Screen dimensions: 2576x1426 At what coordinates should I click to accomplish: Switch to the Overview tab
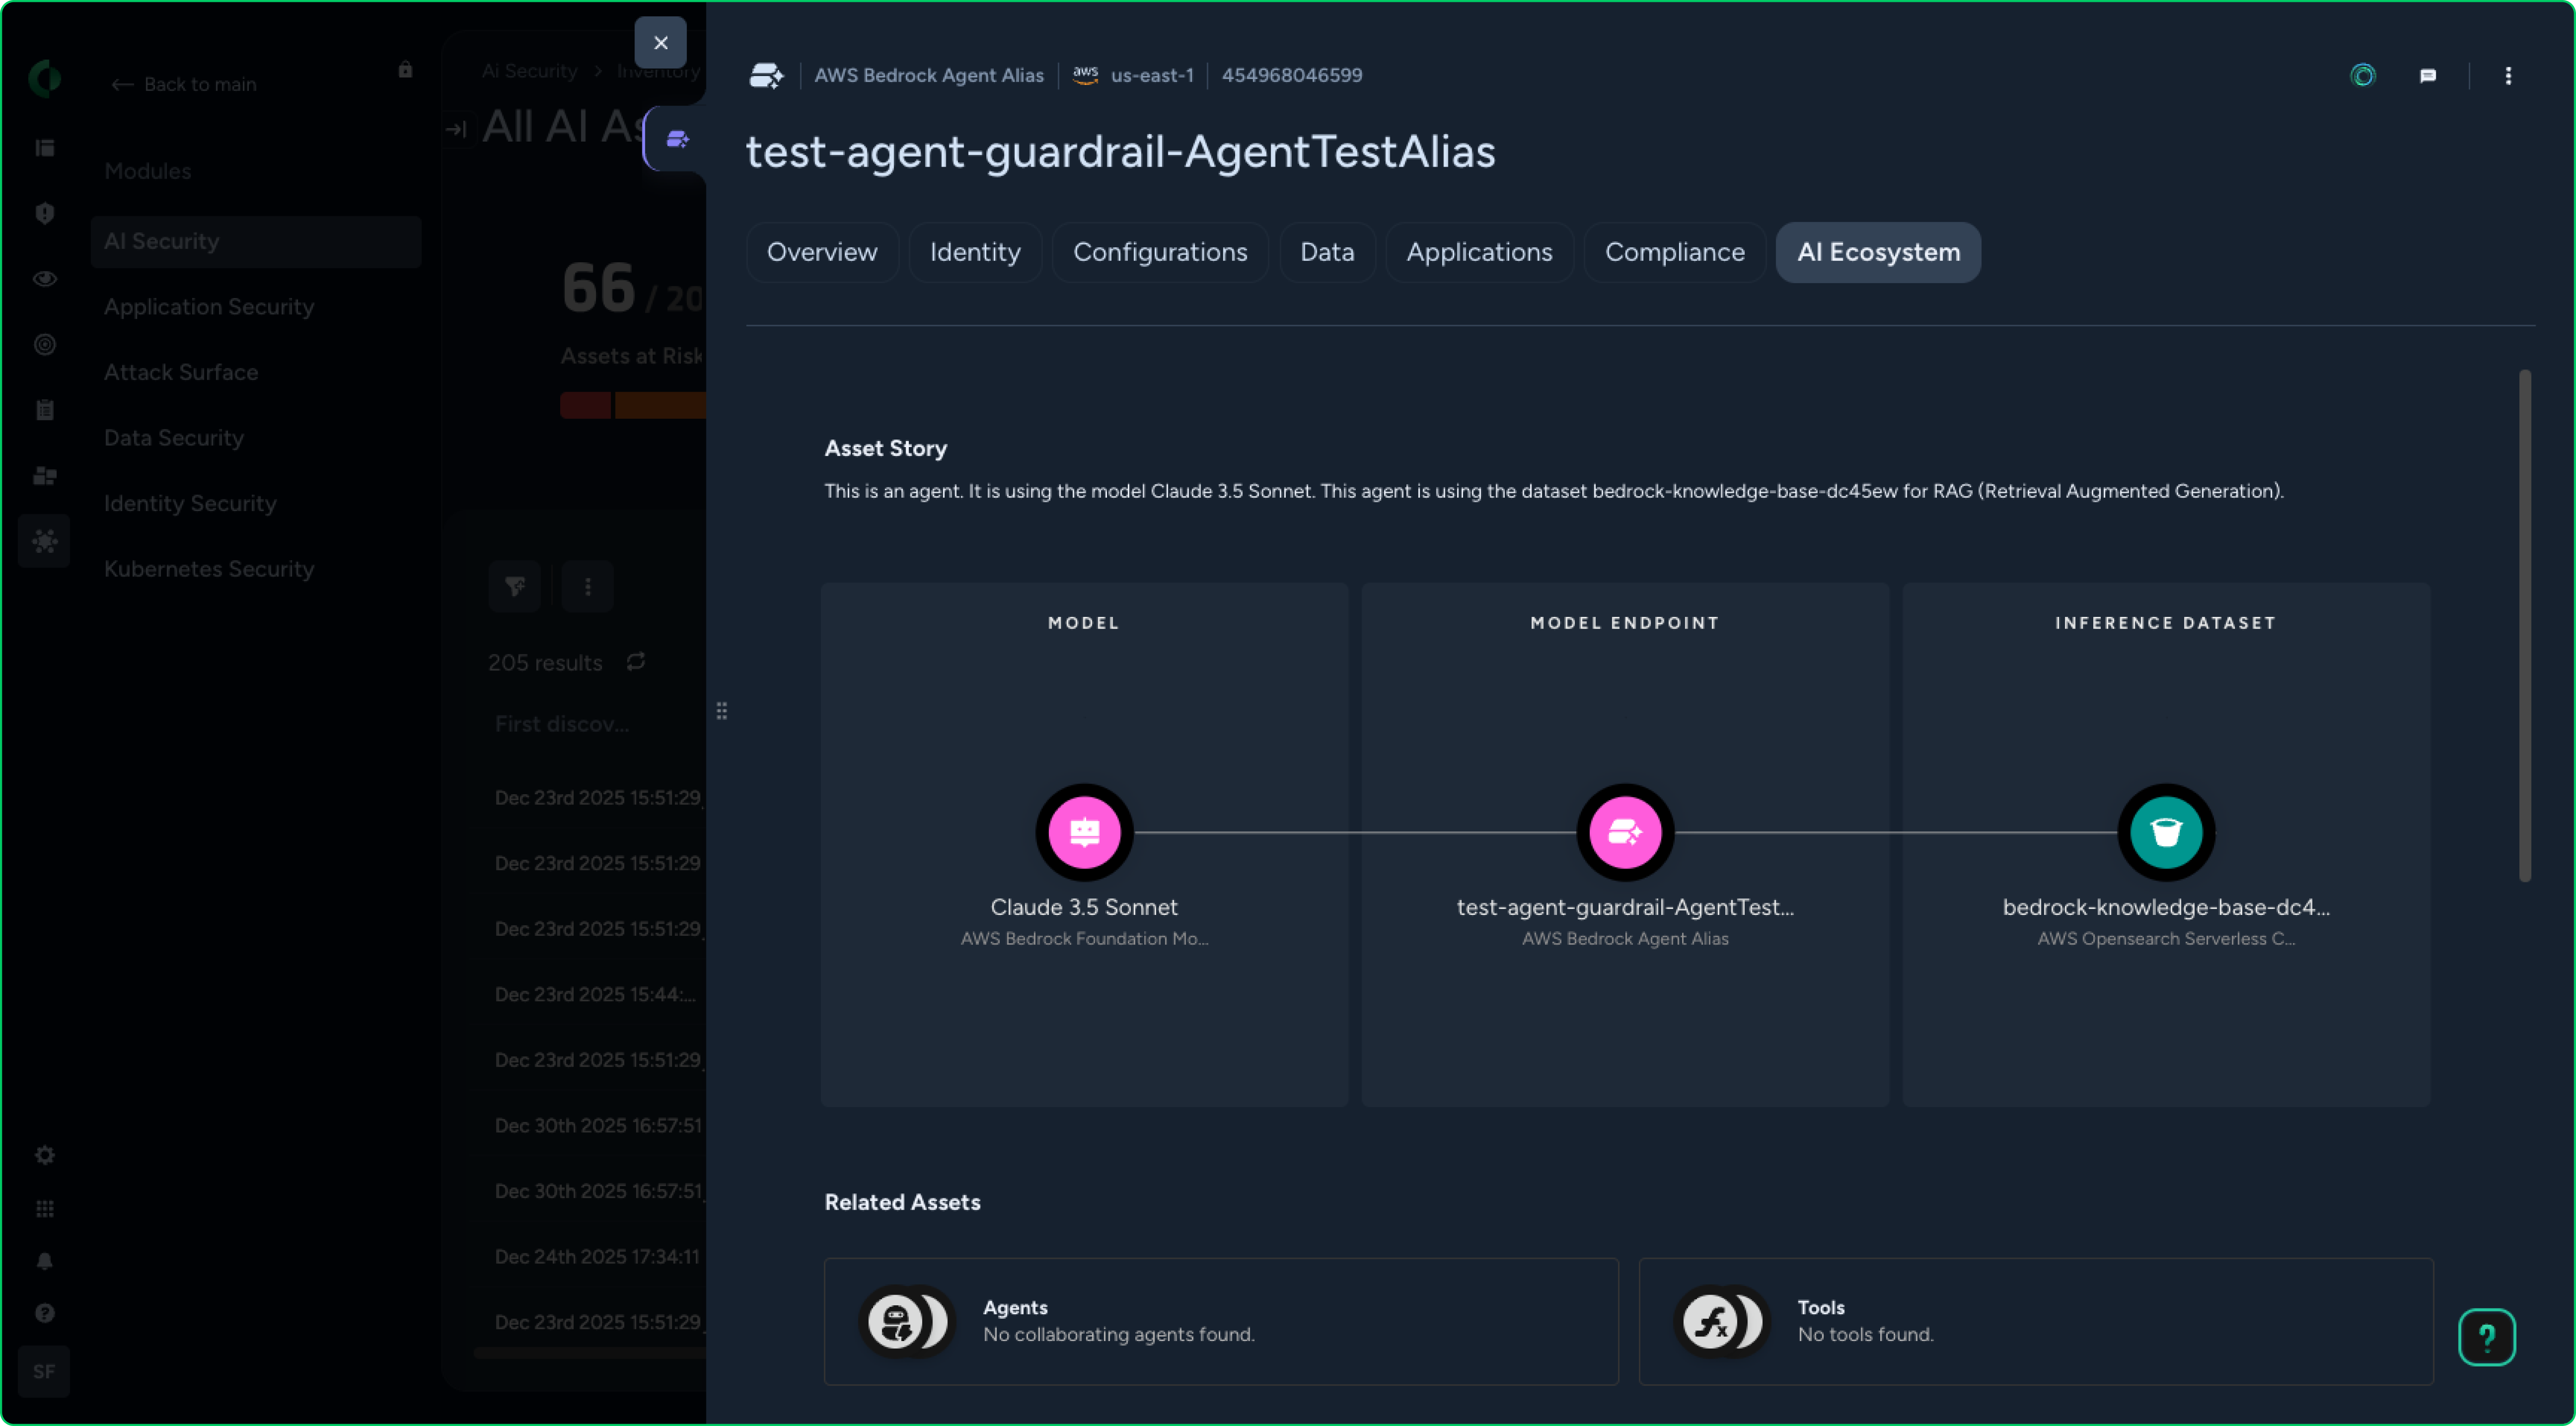pyautogui.click(x=822, y=252)
